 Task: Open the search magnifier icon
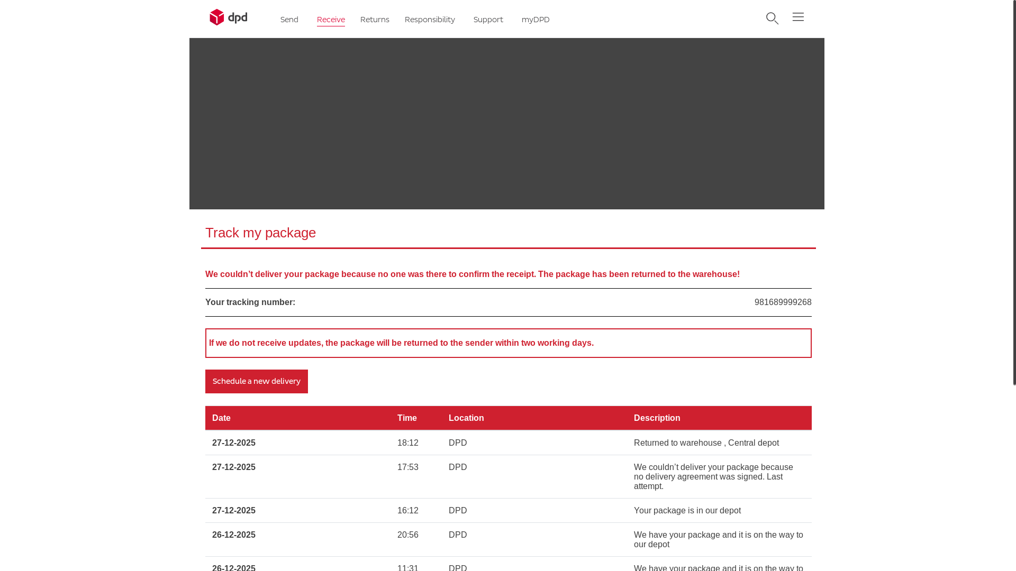click(x=772, y=19)
